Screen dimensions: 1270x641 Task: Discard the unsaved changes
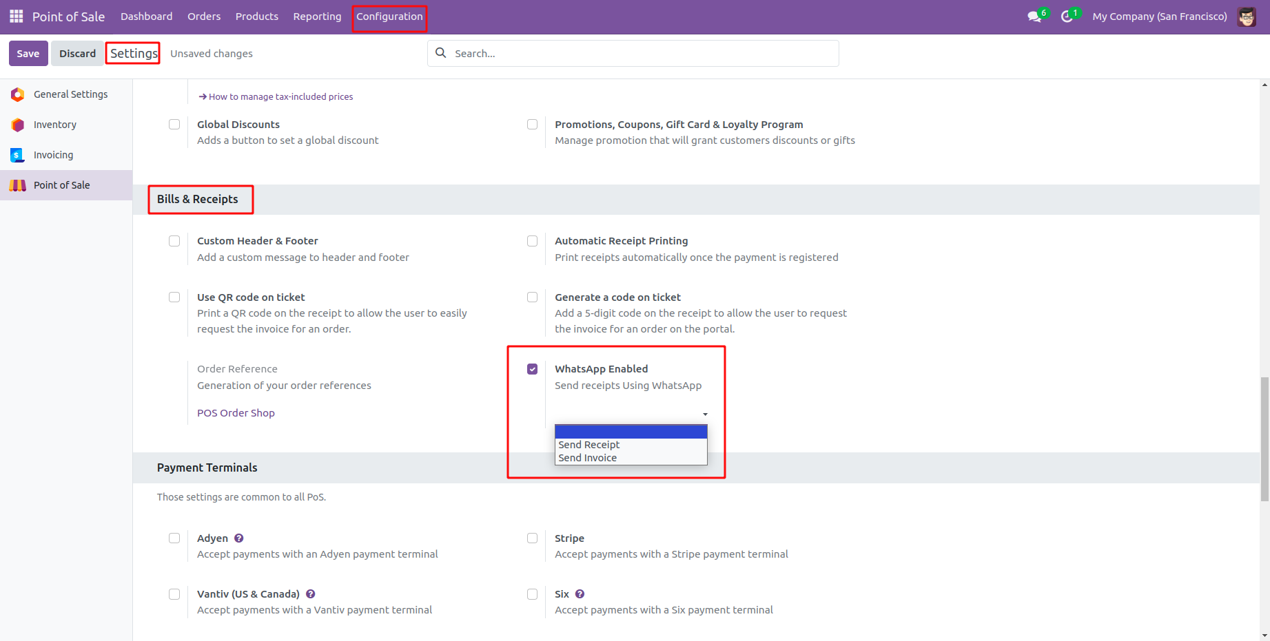click(77, 54)
